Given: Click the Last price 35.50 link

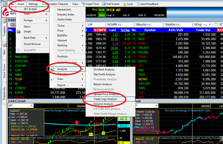Looking at the screenshot, I should pos(114,48).
